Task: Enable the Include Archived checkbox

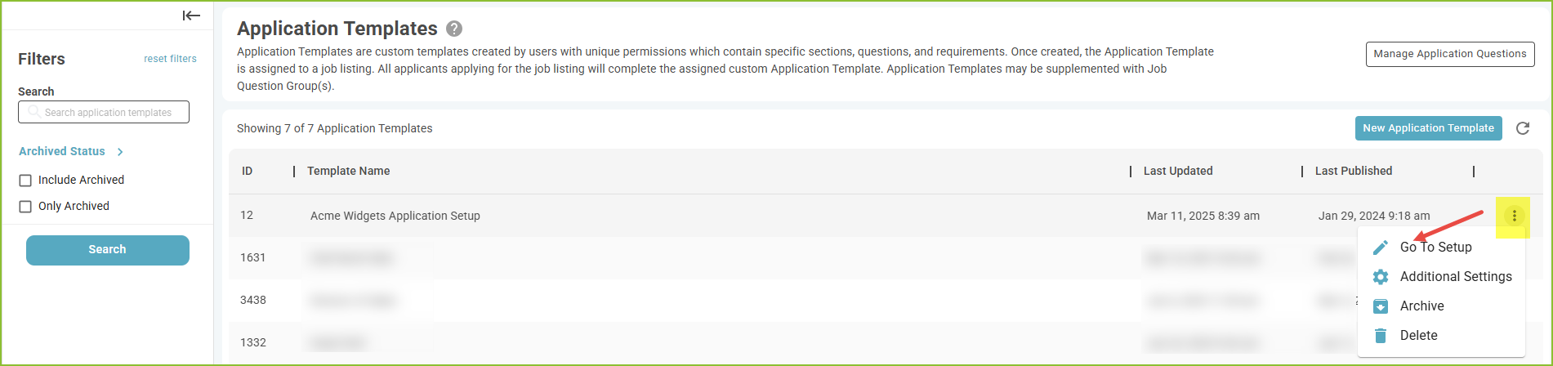Action: point(25,181)
